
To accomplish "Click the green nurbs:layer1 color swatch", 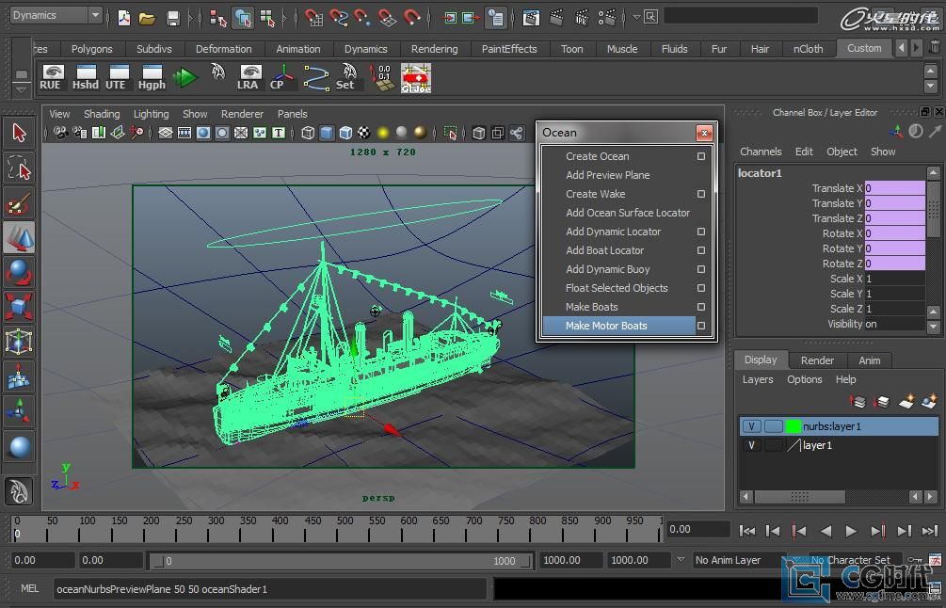I will [x=793, y=426].
